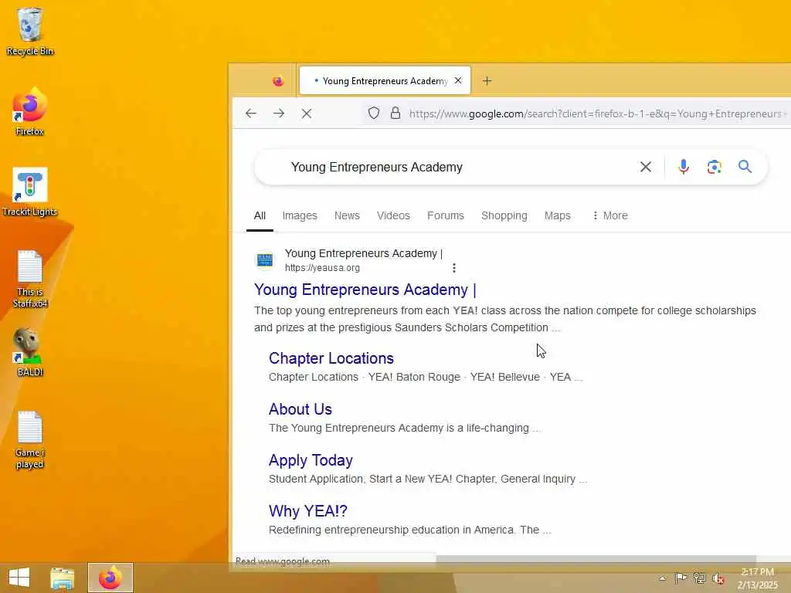Viewport: 791px width, 593px height.
Task: Click the Google search magnifier button
Action: (745, 167)
